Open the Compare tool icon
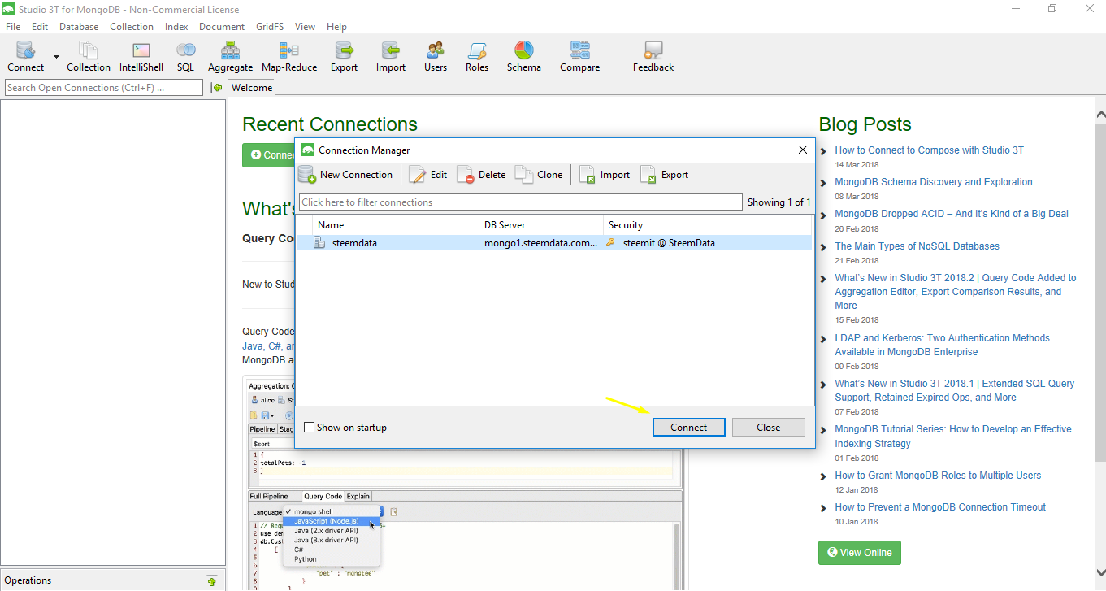Viewport: 1106px width, 591px height. click(x=580, y=57)
